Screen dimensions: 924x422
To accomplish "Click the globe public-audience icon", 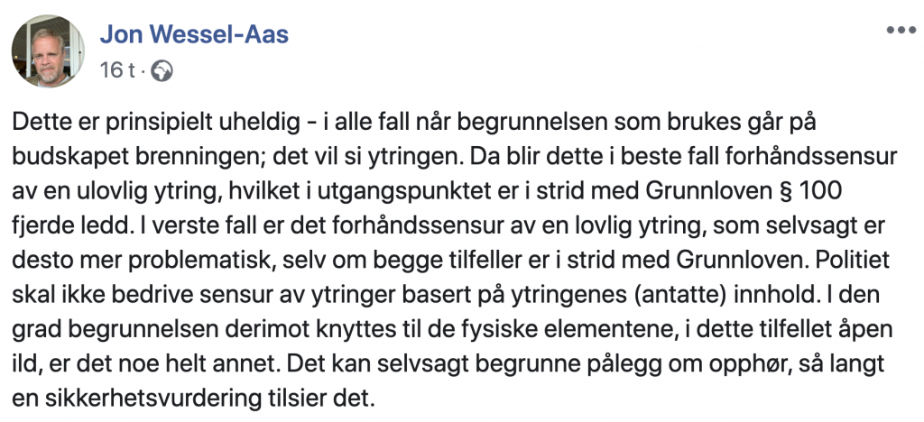I will 162,69.
